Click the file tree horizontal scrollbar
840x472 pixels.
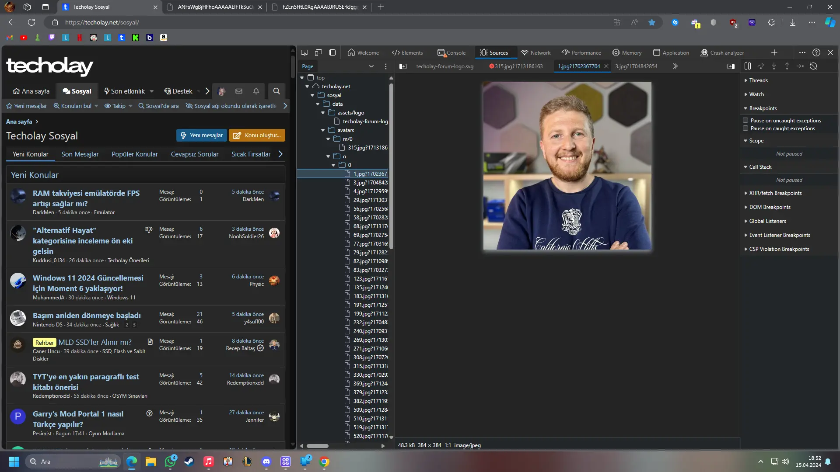[318, 446]
